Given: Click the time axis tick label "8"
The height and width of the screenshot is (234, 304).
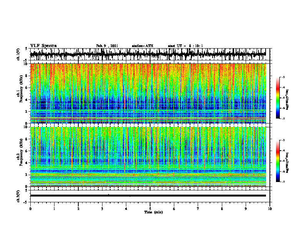Looking at the screenshot, I should pyautogui.click(x=222, y=209).
